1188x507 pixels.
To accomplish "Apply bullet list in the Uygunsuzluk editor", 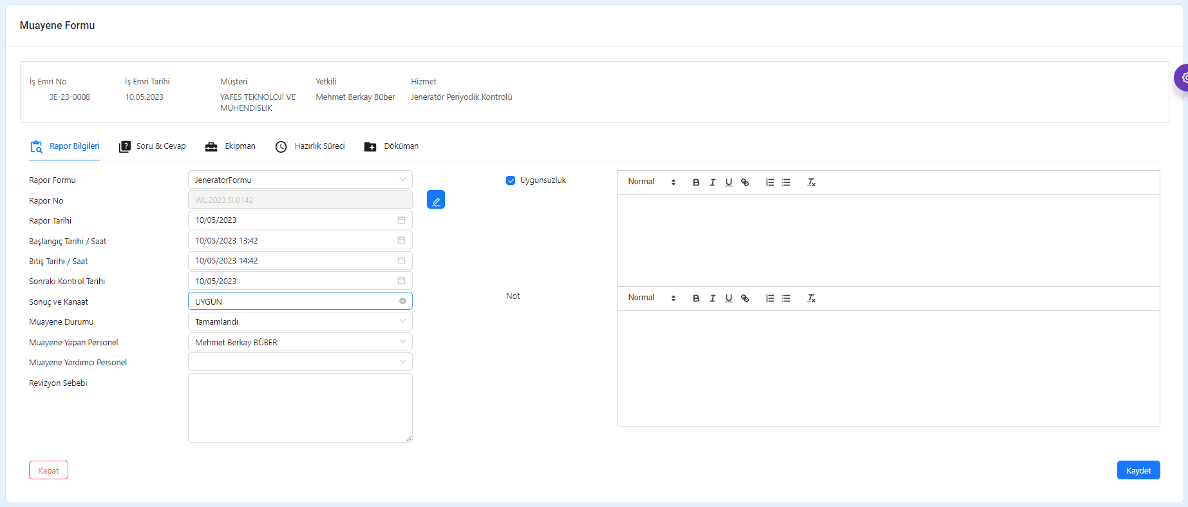I will pyautogui.click(x=786, y=182).
